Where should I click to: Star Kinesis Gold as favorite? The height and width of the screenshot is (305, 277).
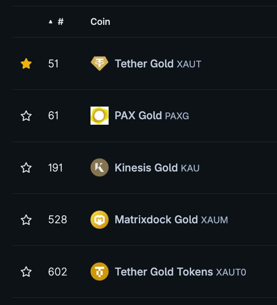pyautogui.click(x=26, y=168)
